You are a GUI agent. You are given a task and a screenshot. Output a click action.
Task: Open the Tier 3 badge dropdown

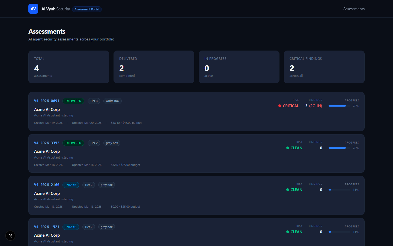(x=94, y=101)
